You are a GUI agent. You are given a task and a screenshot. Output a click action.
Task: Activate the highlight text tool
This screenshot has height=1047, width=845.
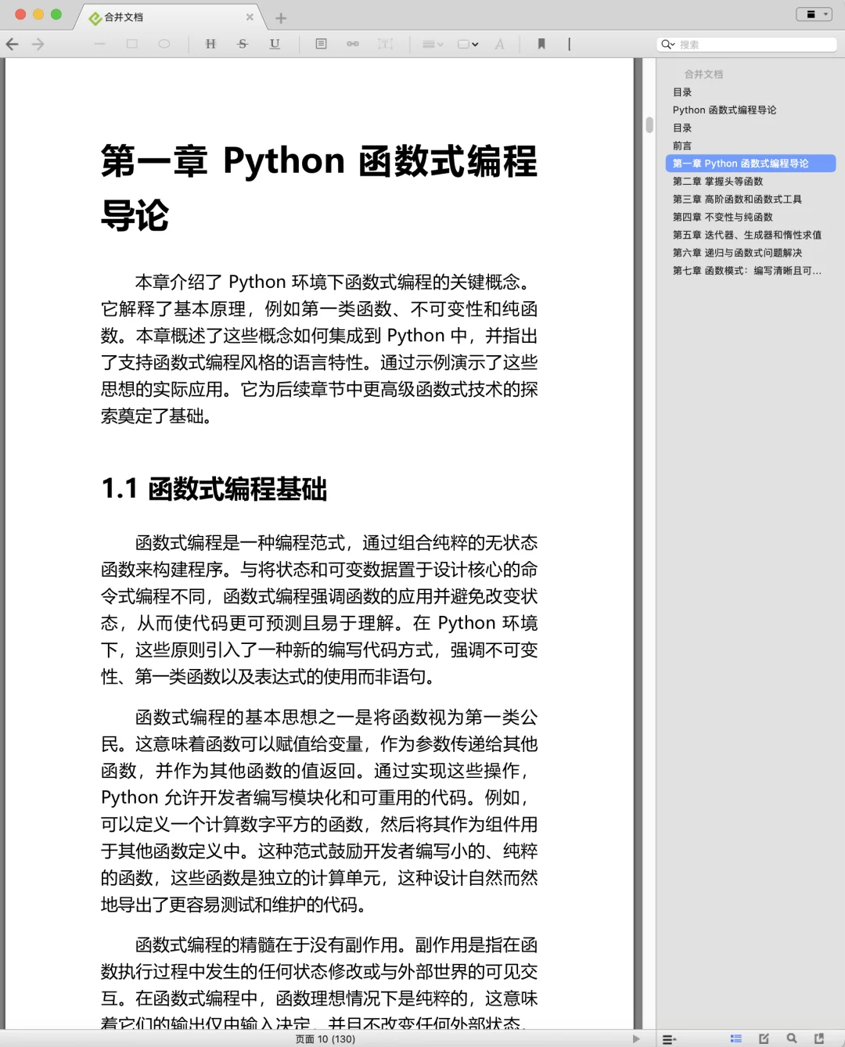click(x=210, y=44)
